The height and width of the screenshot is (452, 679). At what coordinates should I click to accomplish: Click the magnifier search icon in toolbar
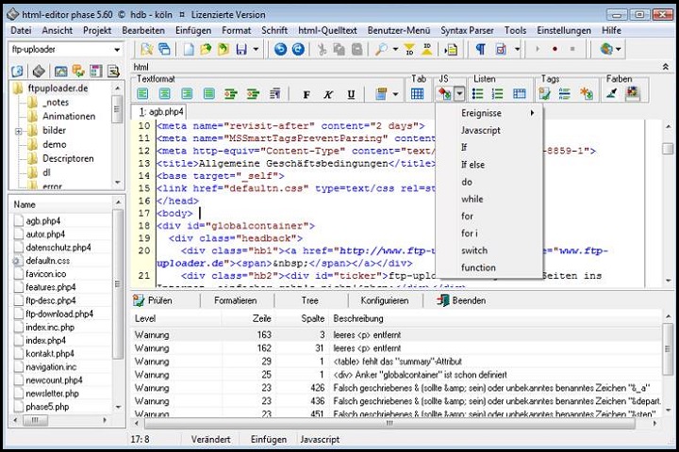382,49
